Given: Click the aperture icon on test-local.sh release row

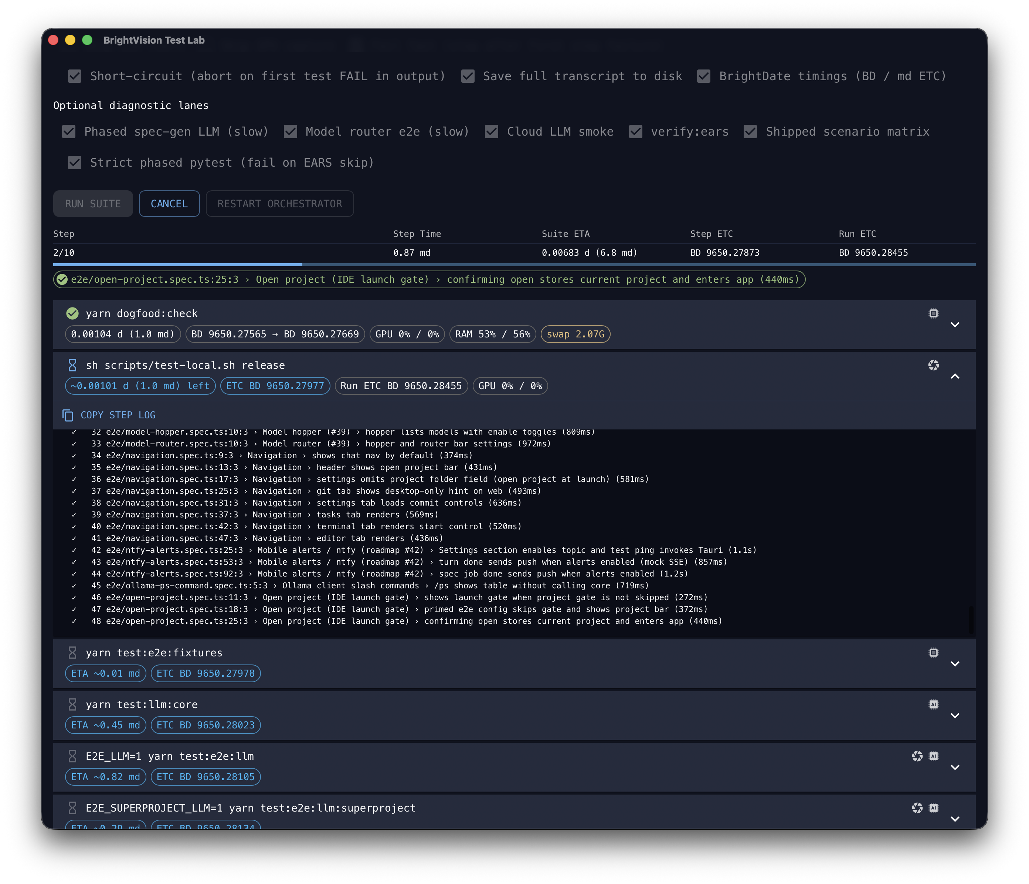Looking at the screenshot, I should pos(933,365).
